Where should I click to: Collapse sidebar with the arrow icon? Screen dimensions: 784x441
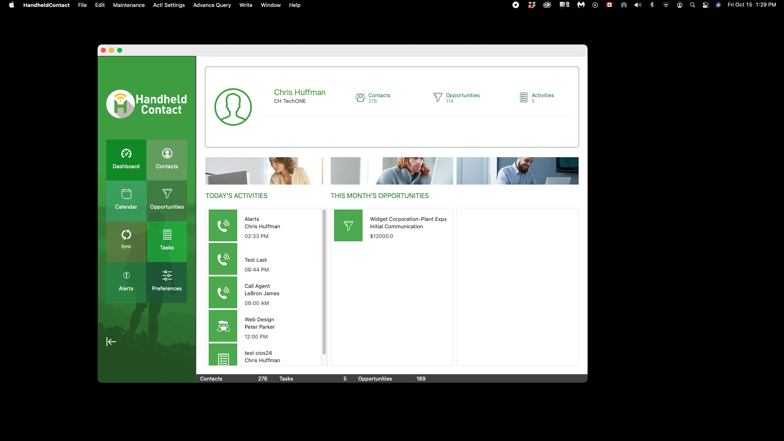tap(111, 342)
